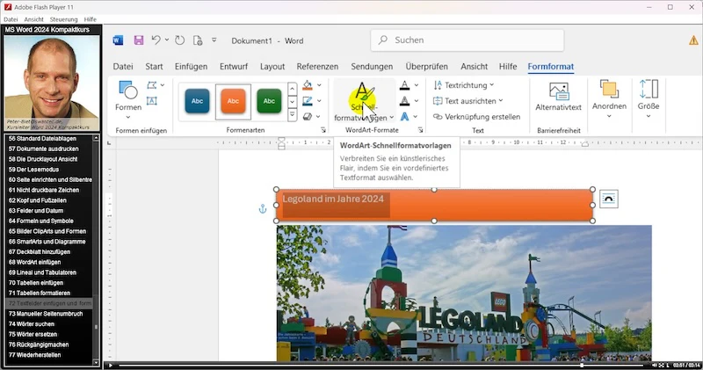
Task: Switch to the Referenzen tab
Action: [317, 67]
